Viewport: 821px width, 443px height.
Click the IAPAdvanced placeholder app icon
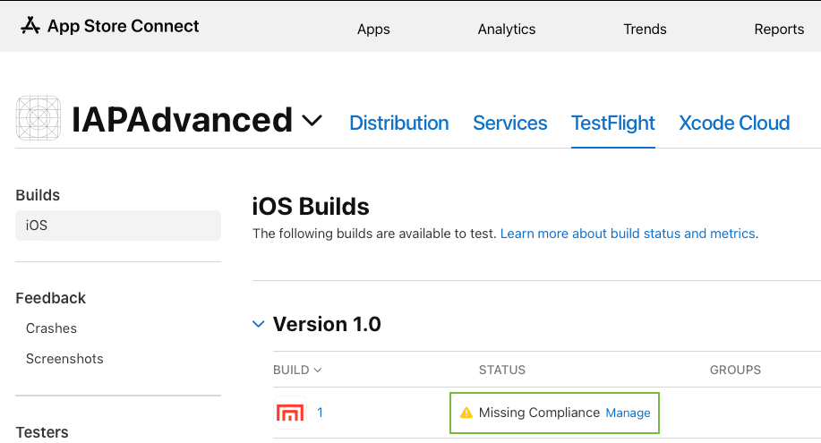pos(38,118)
